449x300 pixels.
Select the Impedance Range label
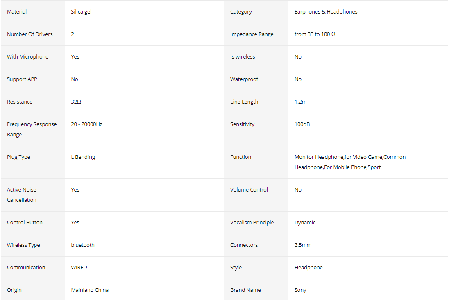252,34
